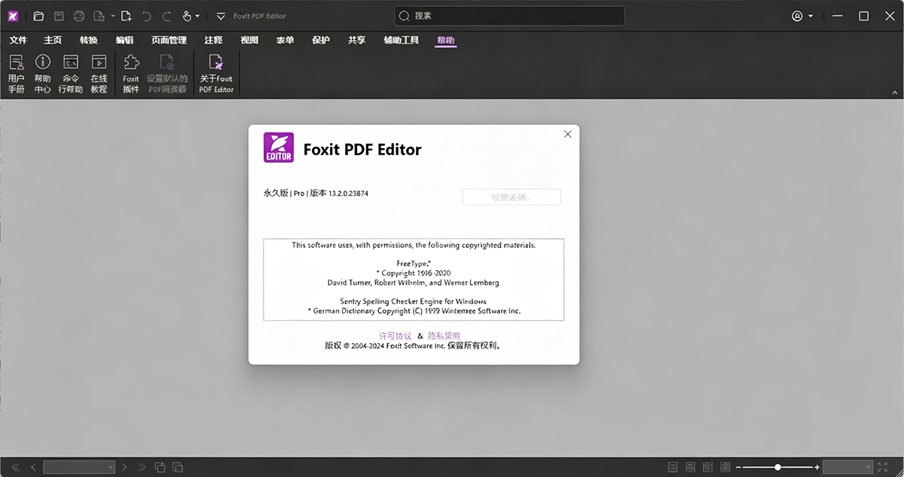The height and width of the screenshot is (477, 904).
Task: Click the zoom in plus button
Action: tap(817, 467)
